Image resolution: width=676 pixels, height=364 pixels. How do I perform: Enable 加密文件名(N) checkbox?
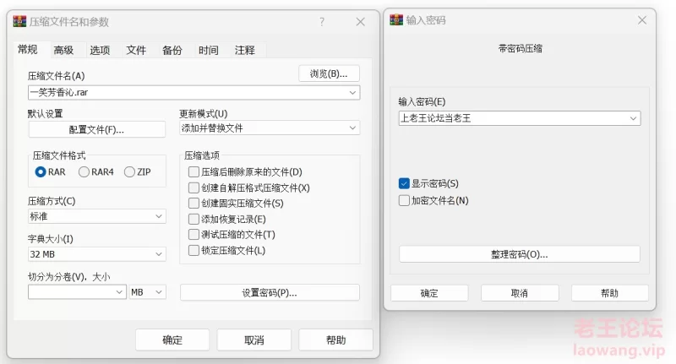click(404, 200)
